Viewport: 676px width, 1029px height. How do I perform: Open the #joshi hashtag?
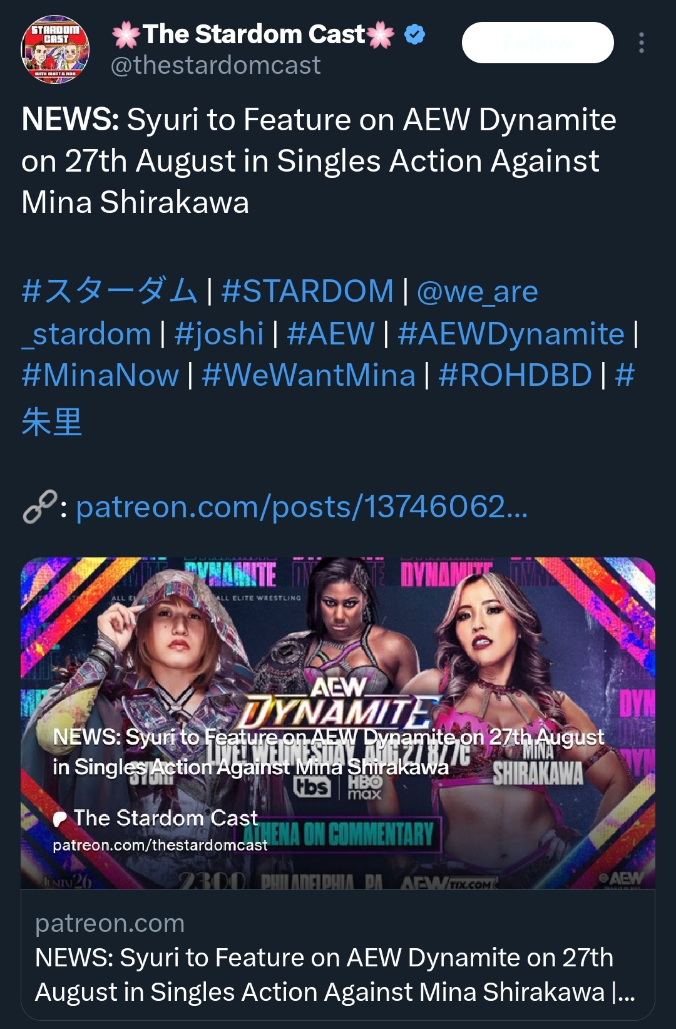click(219, 334)
